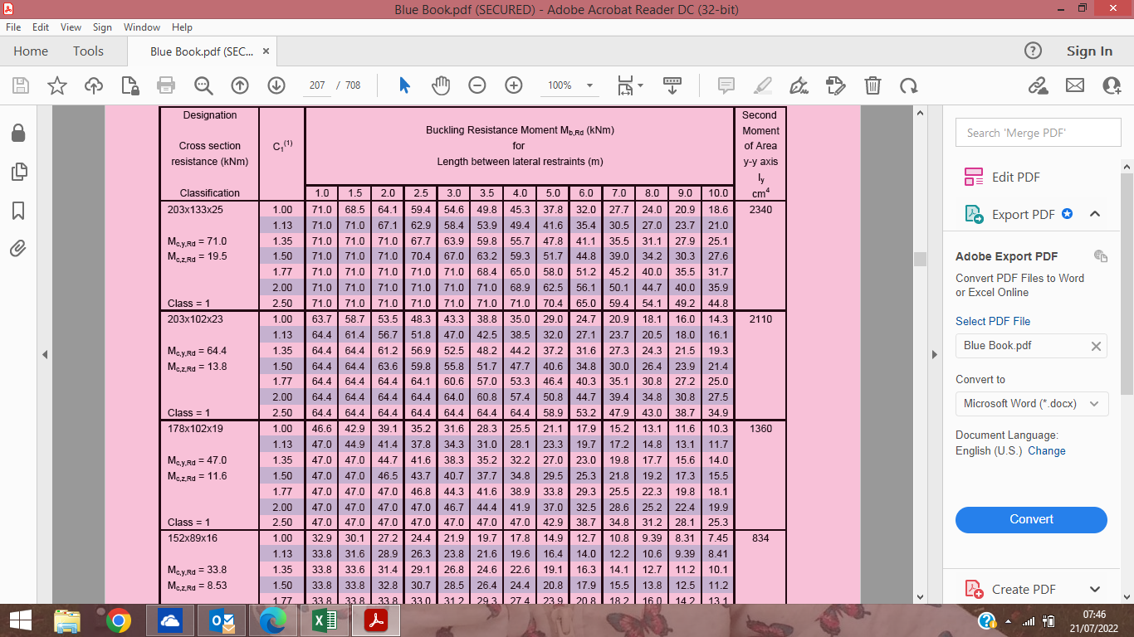Click the Save file icon
Viewport: 1134px width, 637px height.
click(x=21, y=85)
